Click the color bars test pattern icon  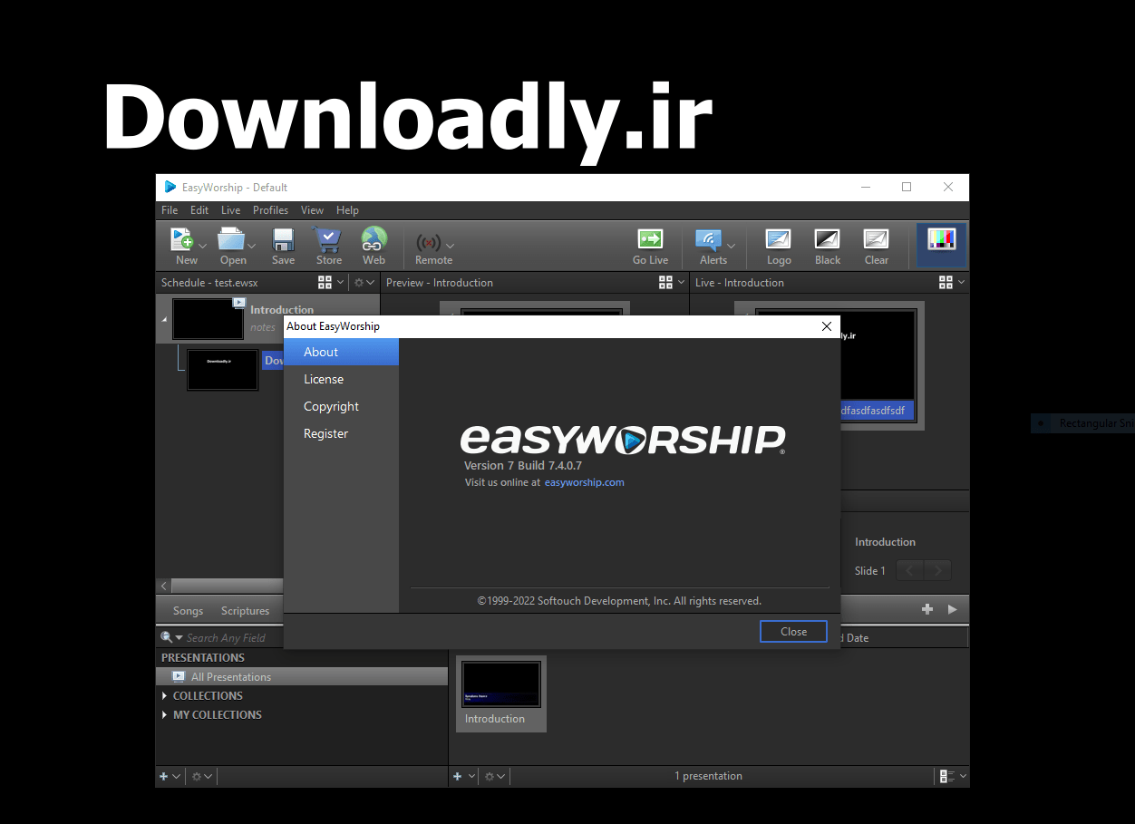[x=942, y=239]
